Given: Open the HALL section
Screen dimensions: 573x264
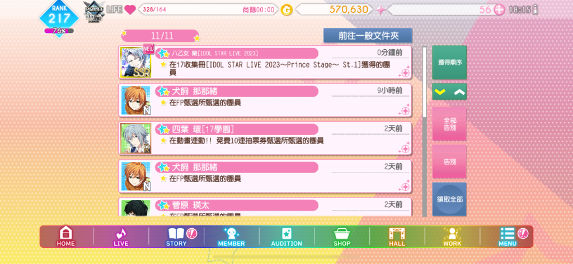Looking at the screenshot, I should pos(397,236).
